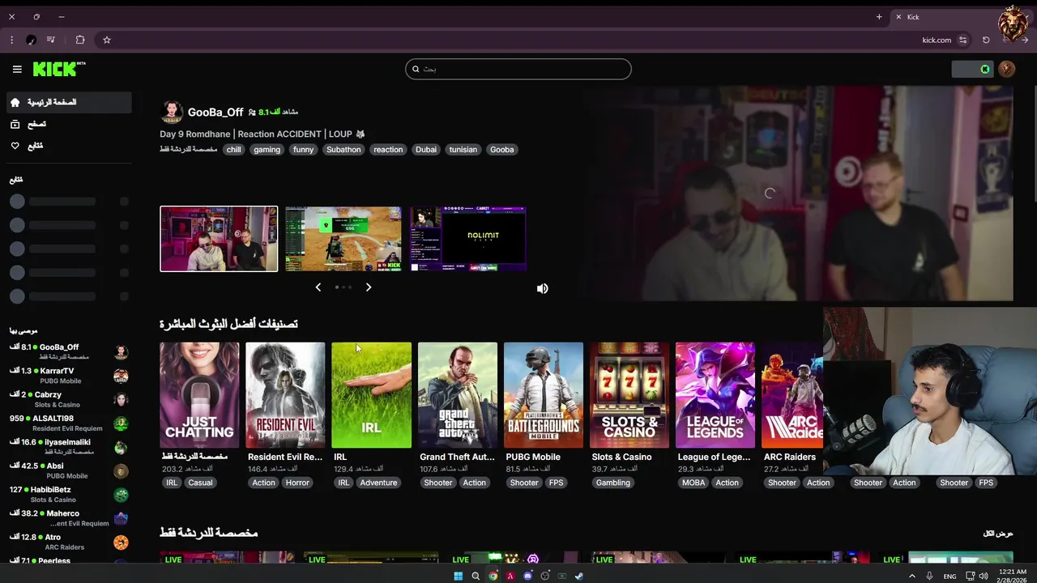The width and height of the screenshot is (1037, 583).
Task: Click the taskbar microphone icon
Action: (929, 576)
